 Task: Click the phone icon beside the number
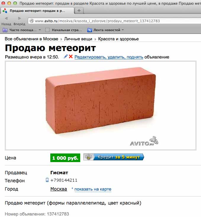tap(47, 180)
